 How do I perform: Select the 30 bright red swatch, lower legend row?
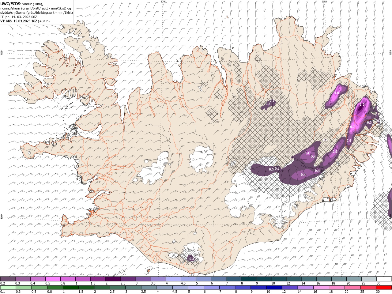[x=383, y=288]
